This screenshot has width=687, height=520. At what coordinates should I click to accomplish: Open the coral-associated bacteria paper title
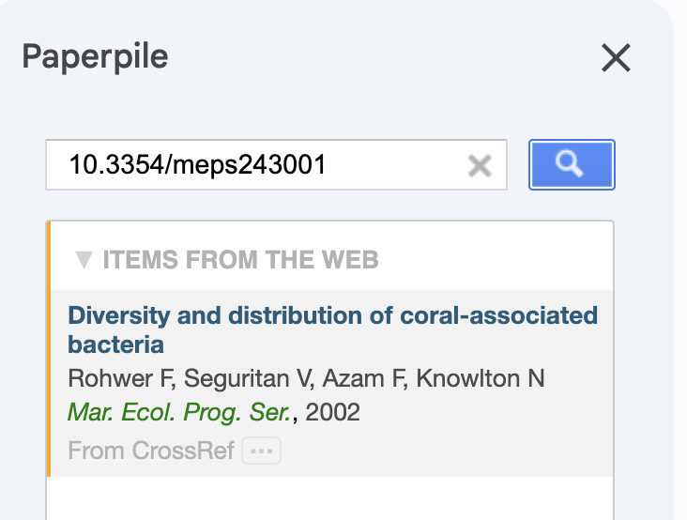332,315
